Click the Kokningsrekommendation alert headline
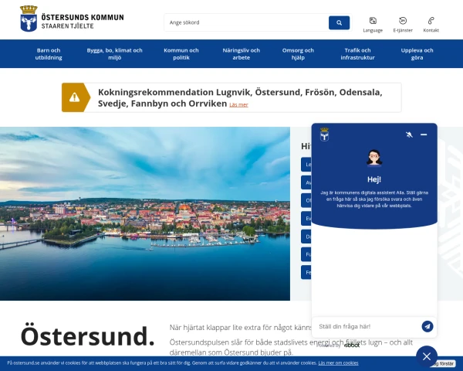The image size is (463, 371). point(240,97)
